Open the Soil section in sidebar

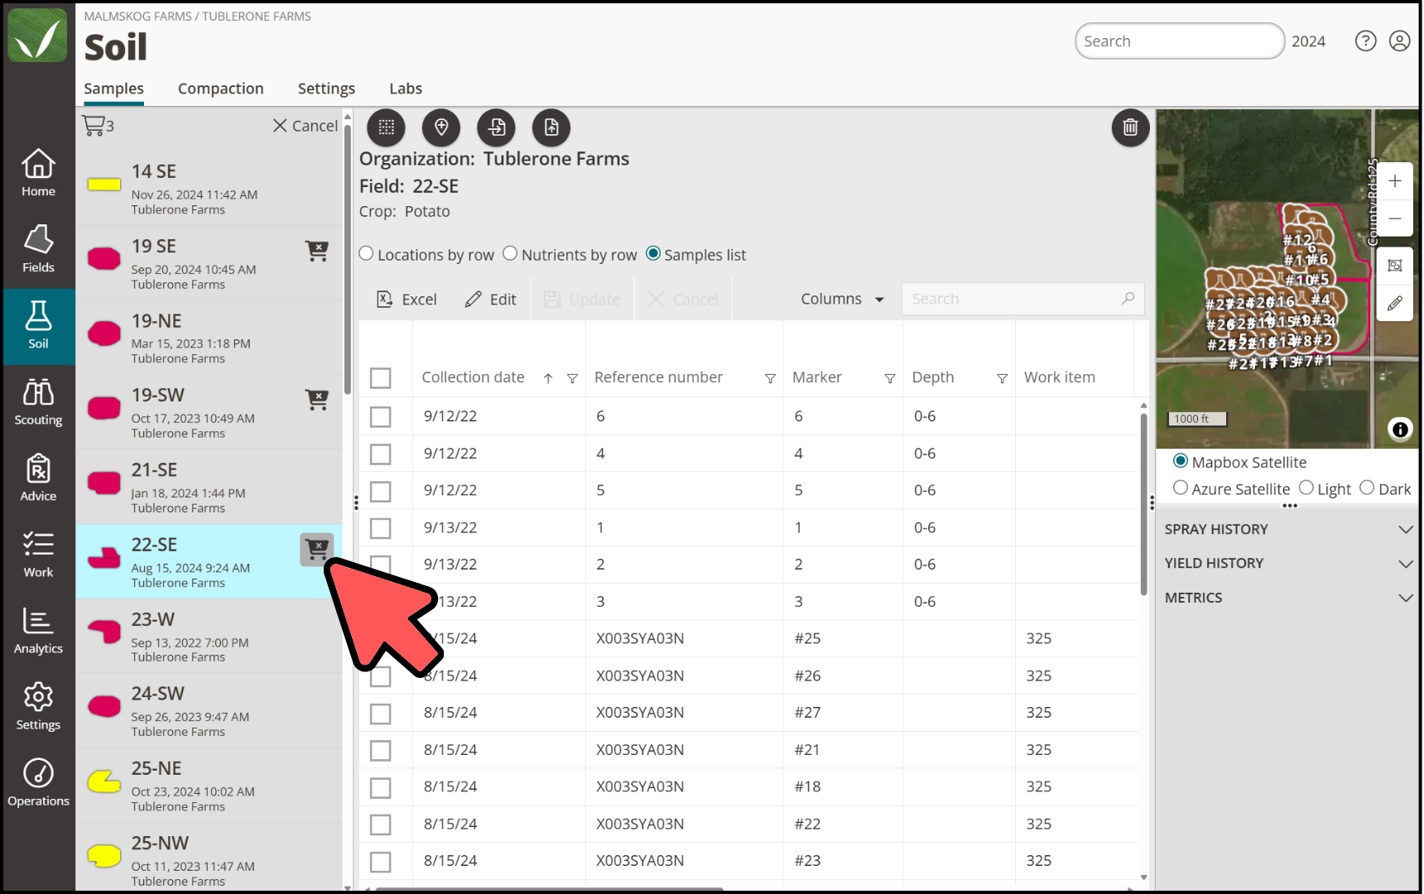coord(38,327)
